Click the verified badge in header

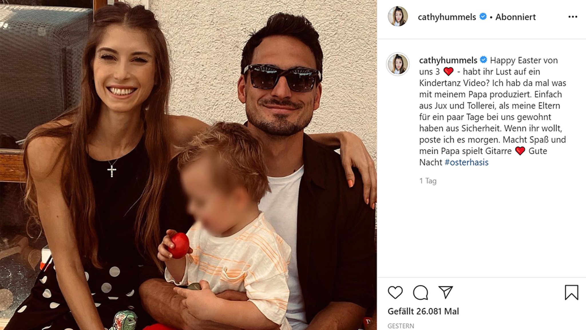click(483, 17)
